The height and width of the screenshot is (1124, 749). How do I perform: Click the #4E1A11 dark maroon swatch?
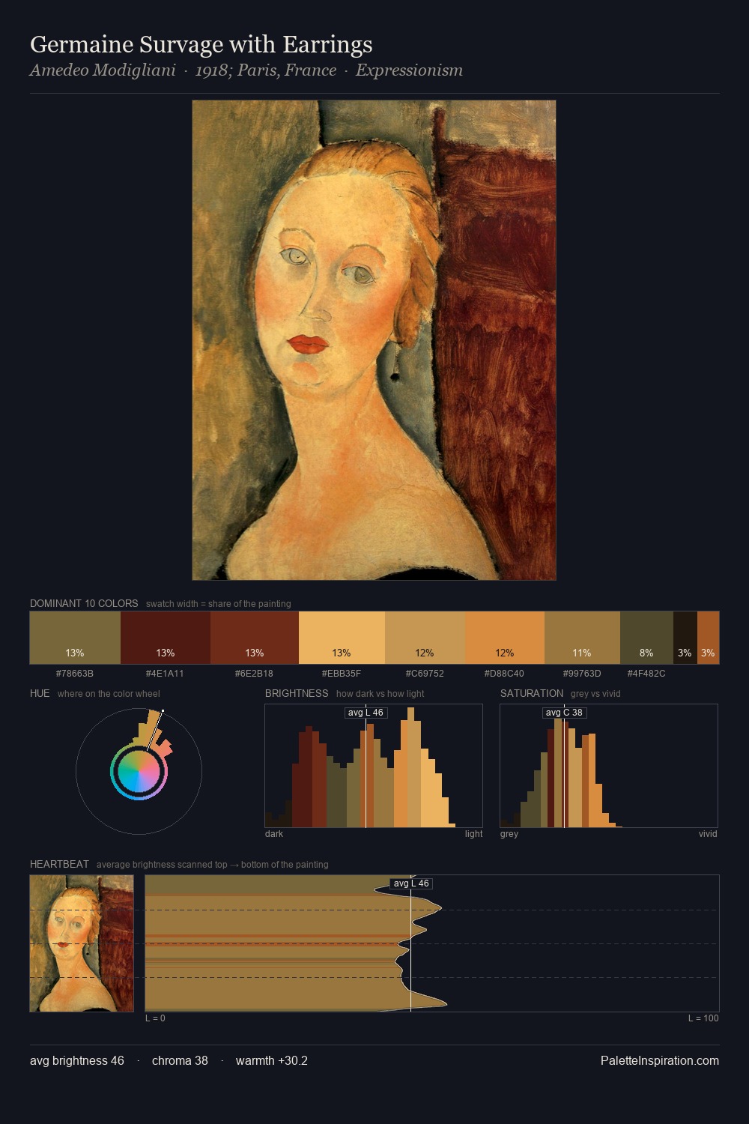click(166, 638)
